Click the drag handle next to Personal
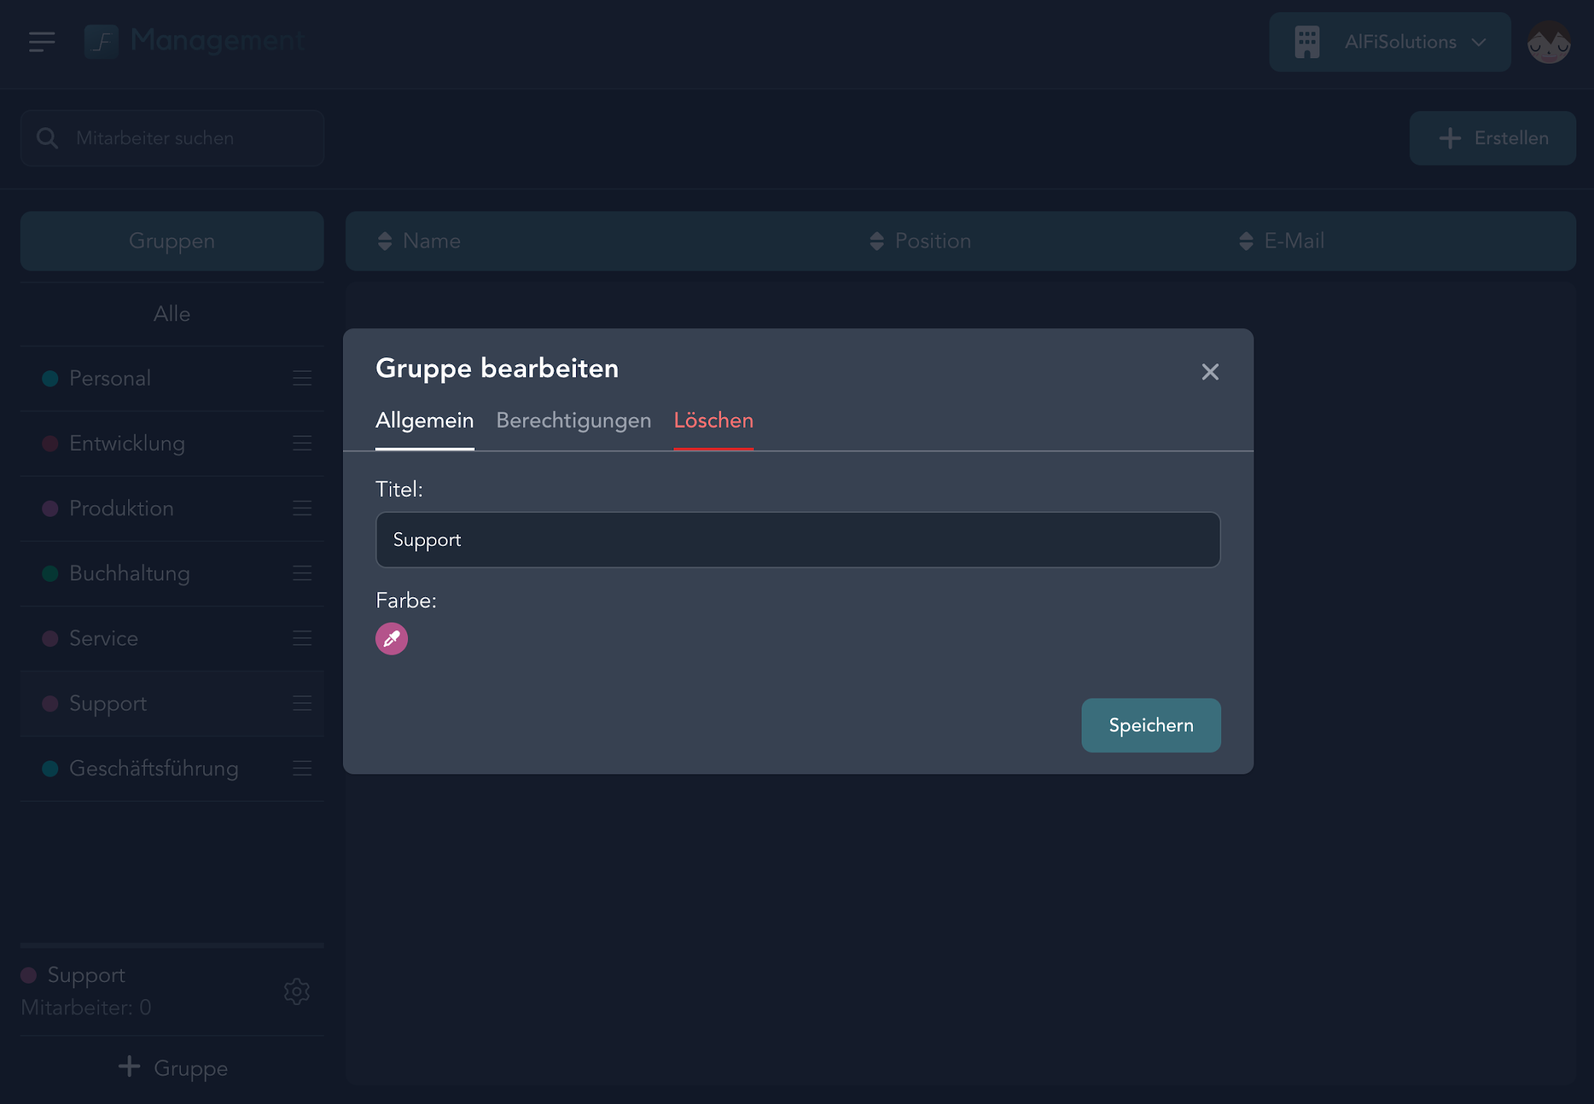Viewport: 1594px width, 1104px height. [301, 378]
